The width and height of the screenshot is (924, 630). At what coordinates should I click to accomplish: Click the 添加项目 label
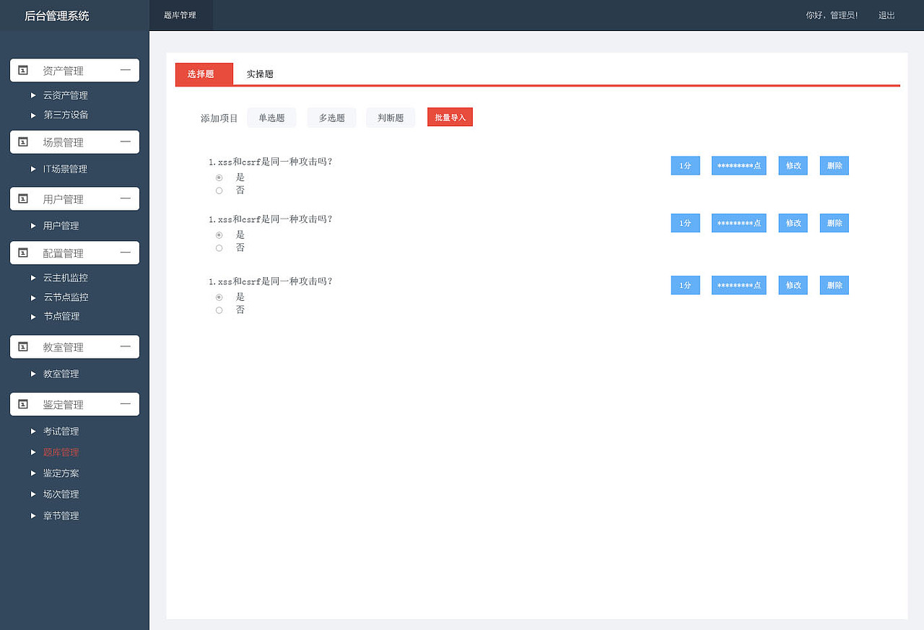point(219,118)
